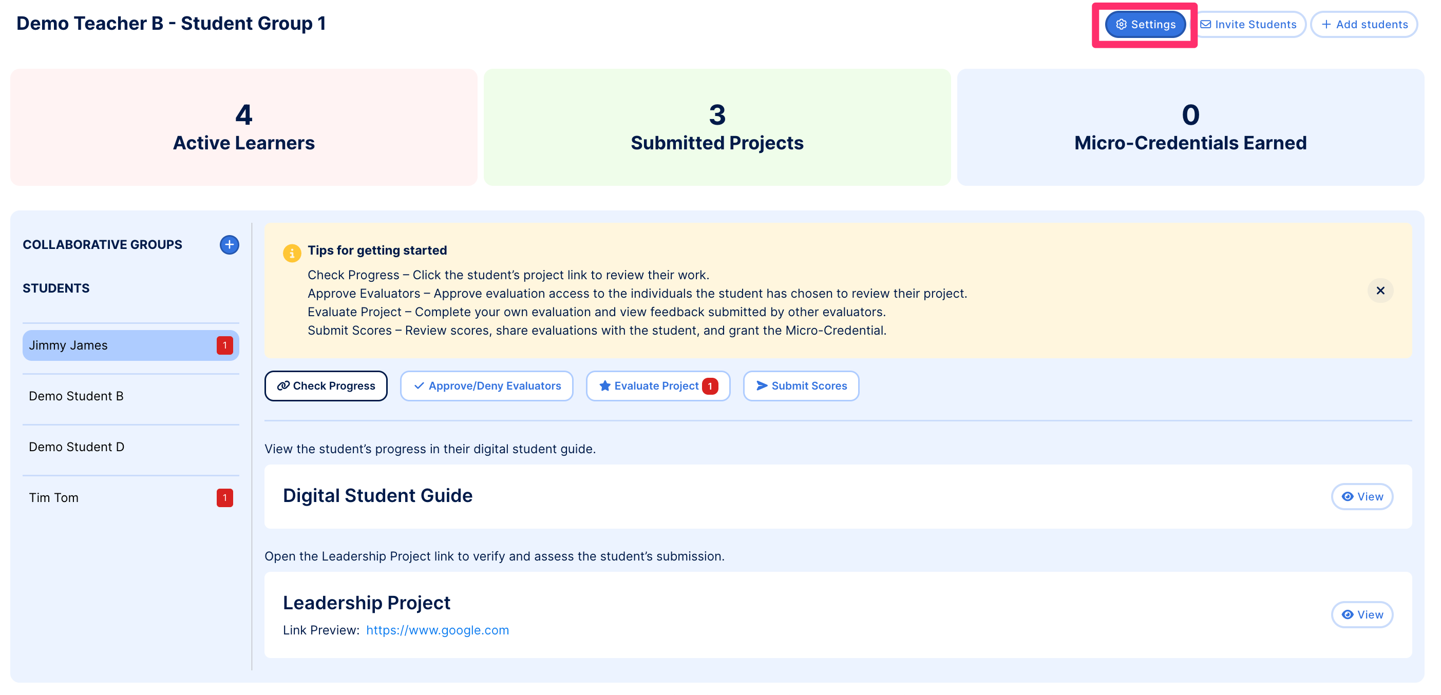View the Digital Student Guide
Screen dimensions: 1441x695
pos(1361,496)
